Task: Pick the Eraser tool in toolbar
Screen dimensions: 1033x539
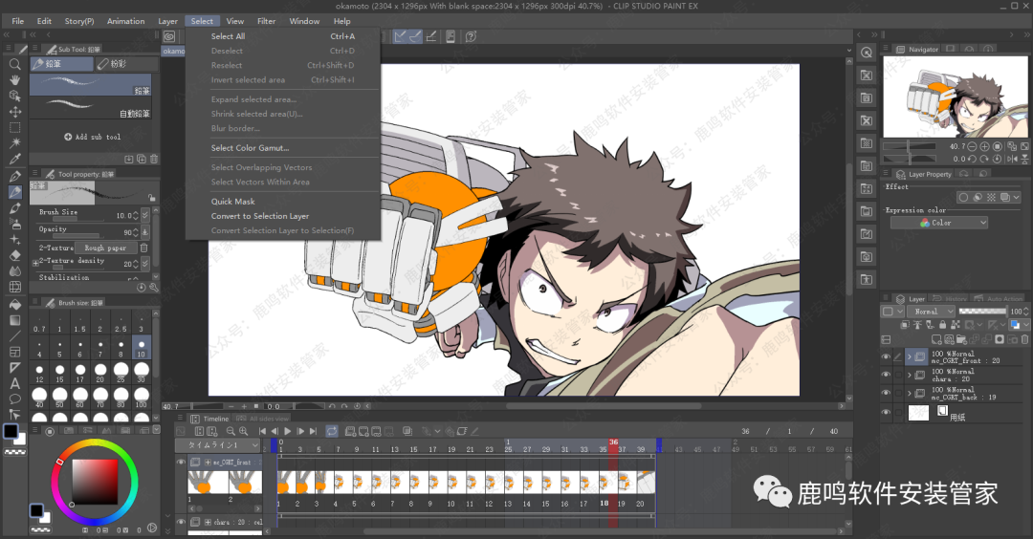Action: [14, 255]
